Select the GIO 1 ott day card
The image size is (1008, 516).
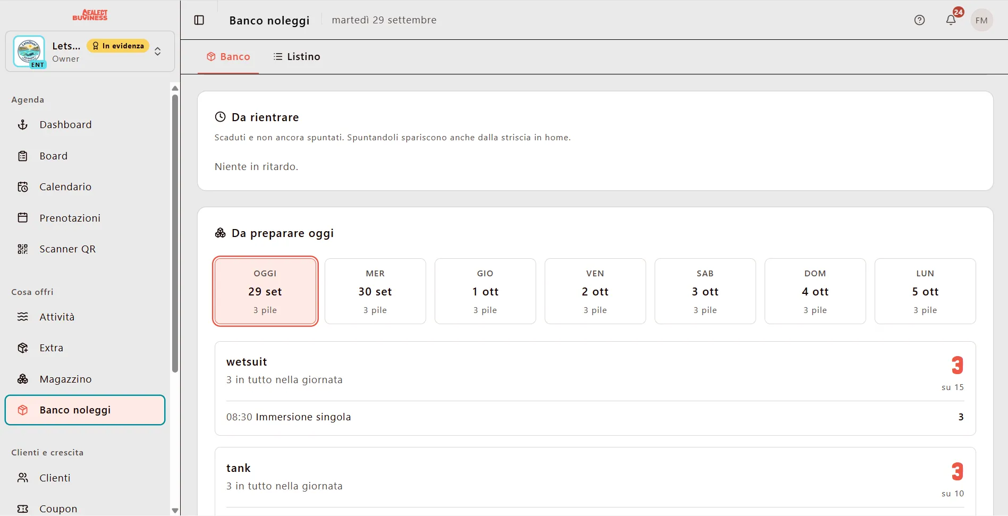485,291
